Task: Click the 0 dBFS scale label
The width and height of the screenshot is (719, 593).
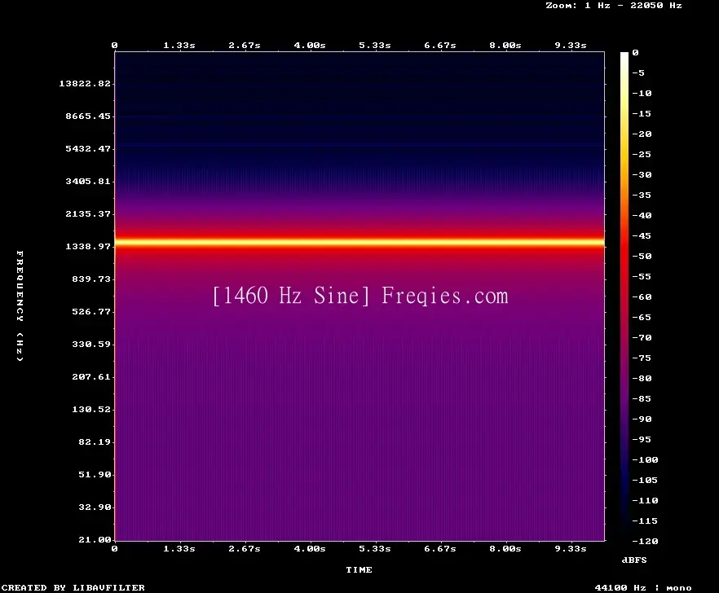Action: [x=635, y=52]
